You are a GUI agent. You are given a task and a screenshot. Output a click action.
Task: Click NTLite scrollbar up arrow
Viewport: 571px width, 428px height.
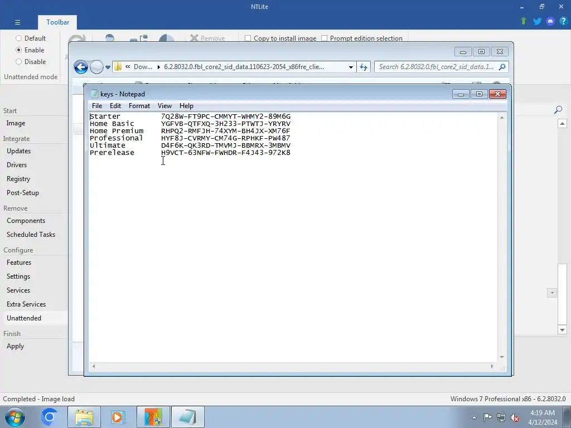(x=562, y=124)
